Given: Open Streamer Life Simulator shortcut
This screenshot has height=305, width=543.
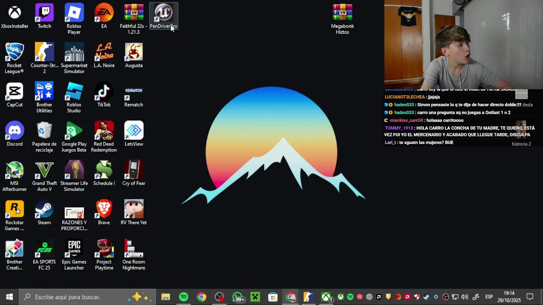Looking at the screenshot, I should tap(74, 176).
